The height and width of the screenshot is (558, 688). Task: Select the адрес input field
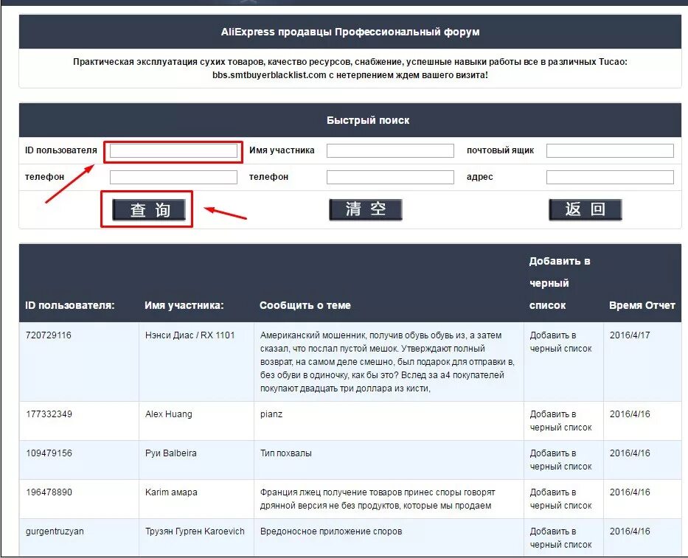click(x=610, y=177)
